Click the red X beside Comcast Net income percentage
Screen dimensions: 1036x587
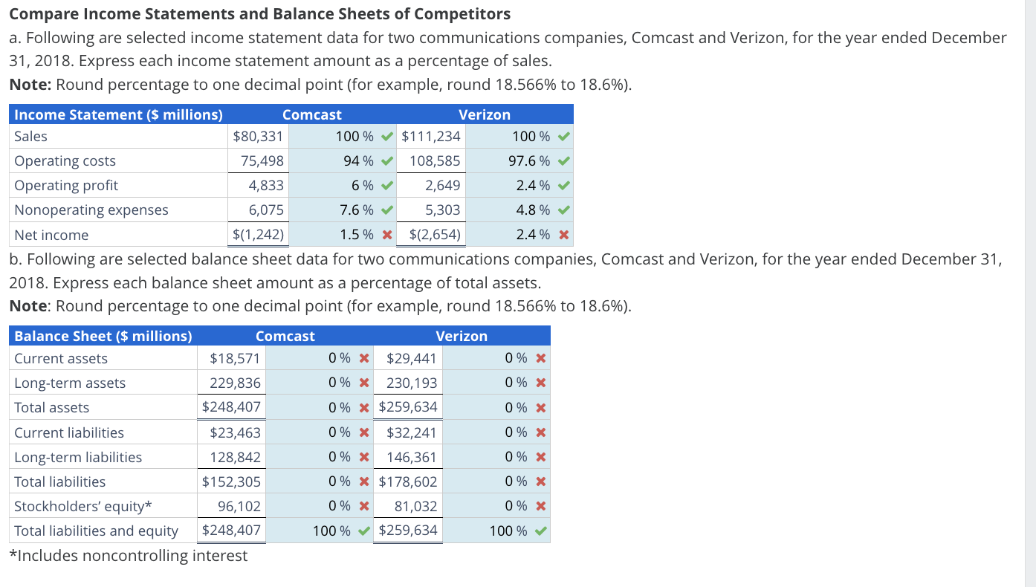point(386,236)
